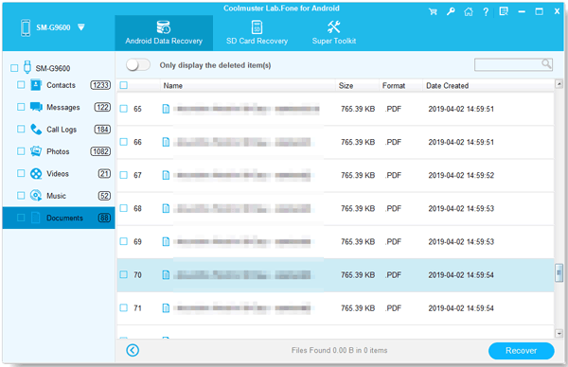This screenshot has height=367, width=568.
Task: Sort by the Size column header
Action: pos(357,86)
